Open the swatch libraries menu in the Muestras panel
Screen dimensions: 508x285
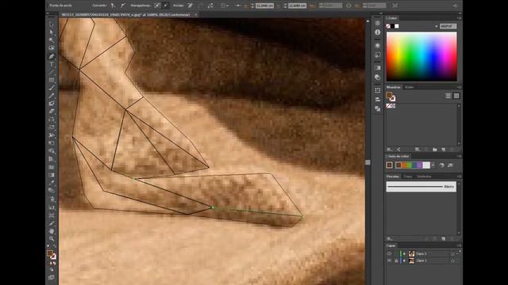coord(390,150)
